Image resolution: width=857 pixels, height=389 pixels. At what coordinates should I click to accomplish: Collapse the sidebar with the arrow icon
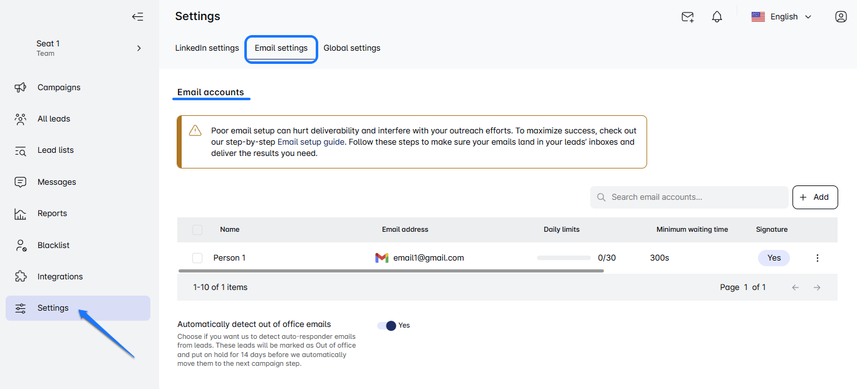[137, 17]
